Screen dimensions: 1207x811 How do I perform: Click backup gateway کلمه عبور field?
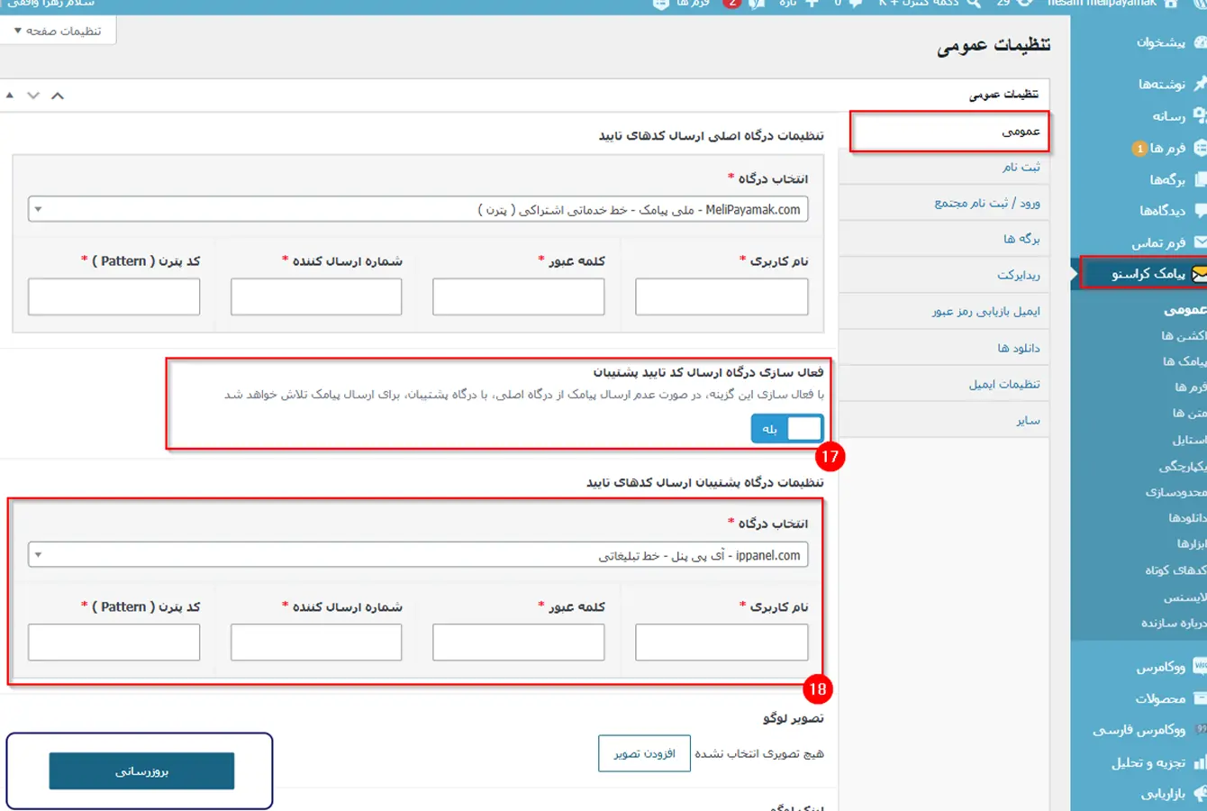pyautogui.click(x=519, y=642)
